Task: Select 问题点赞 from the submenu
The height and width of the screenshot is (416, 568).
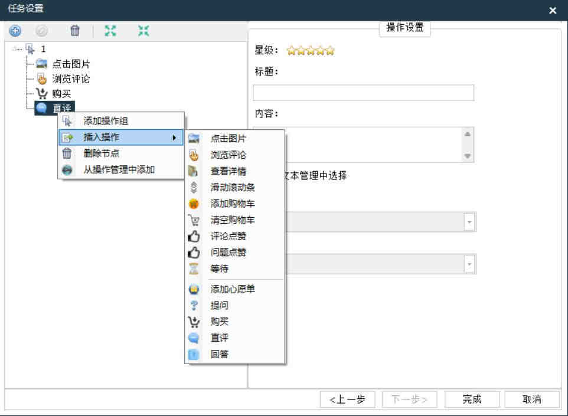Action: tap(235, 253)
